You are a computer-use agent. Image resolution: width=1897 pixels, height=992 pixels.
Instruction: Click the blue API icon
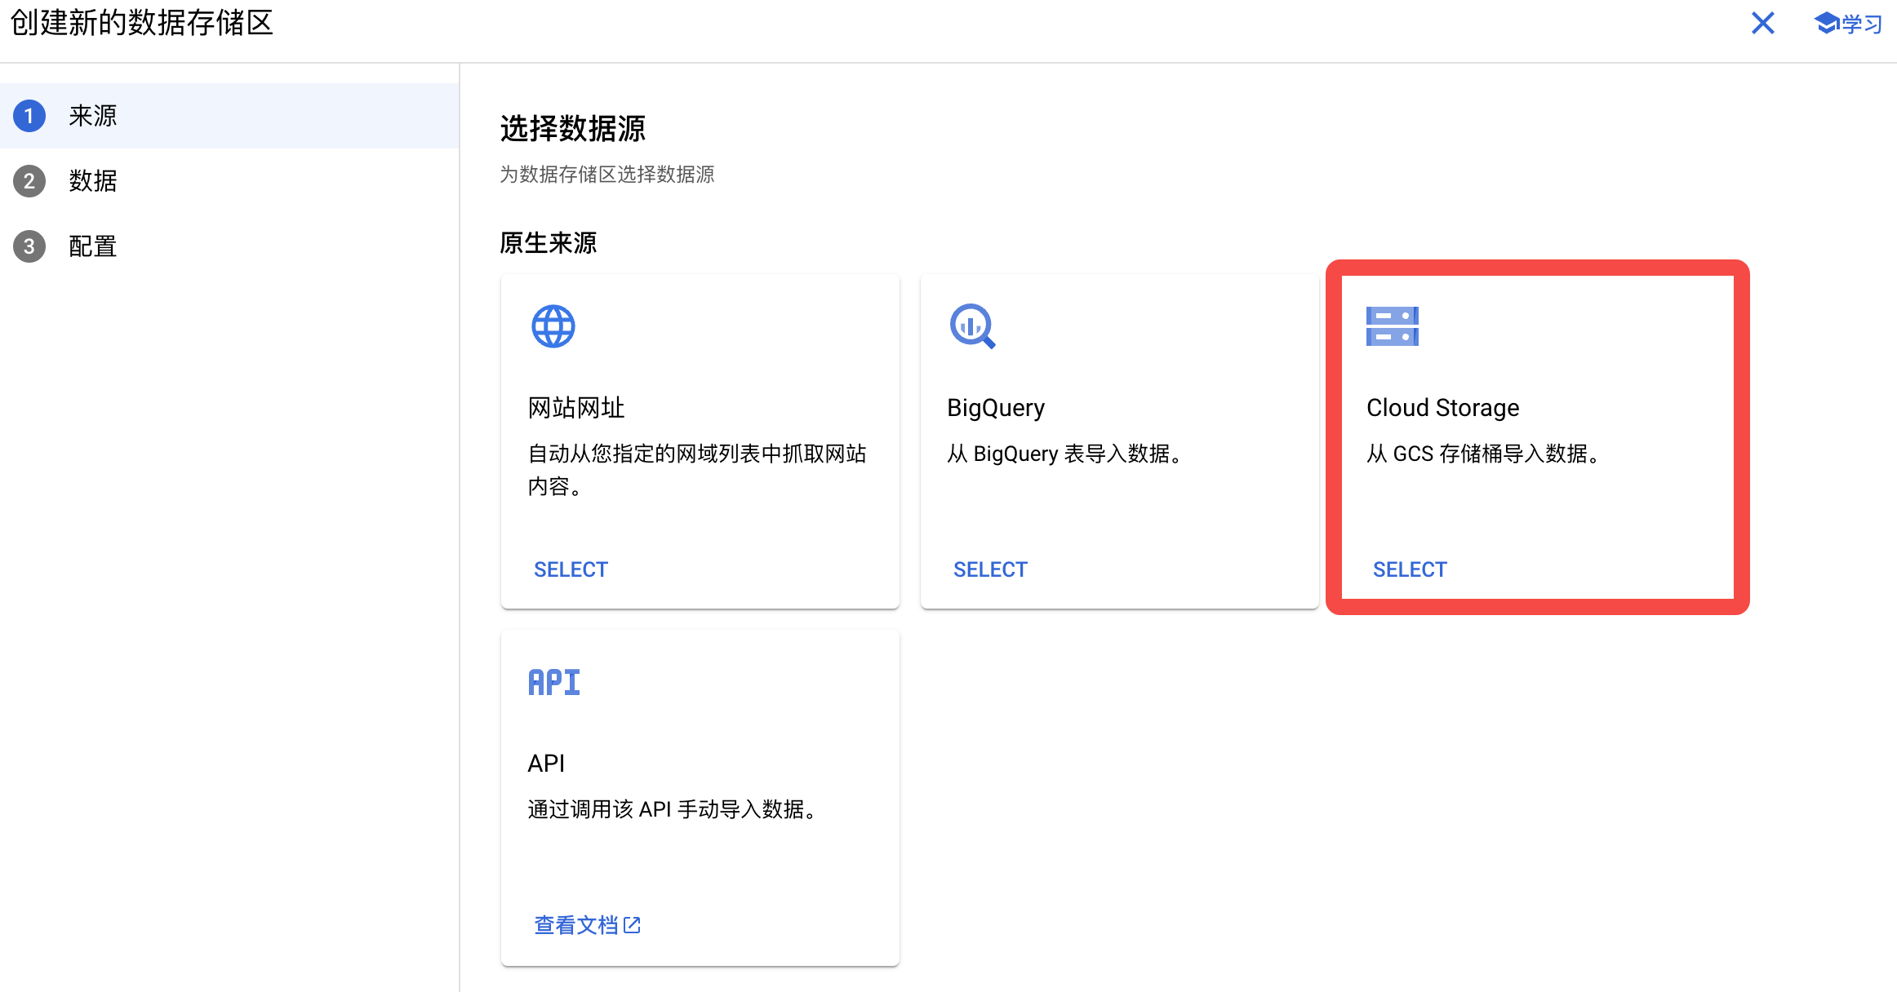[554, 682]
